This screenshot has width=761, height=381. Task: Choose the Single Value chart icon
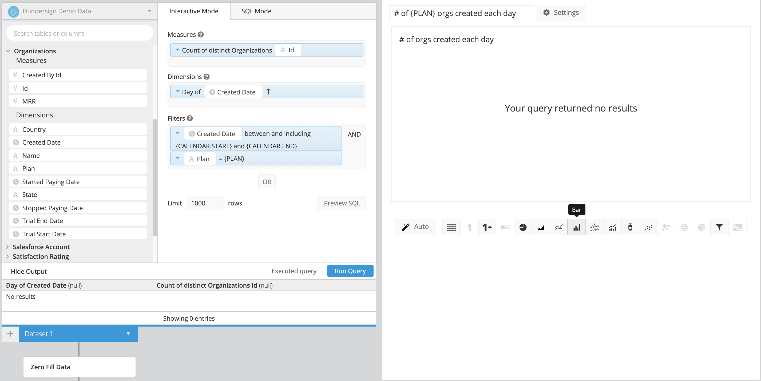click(469, 227)
